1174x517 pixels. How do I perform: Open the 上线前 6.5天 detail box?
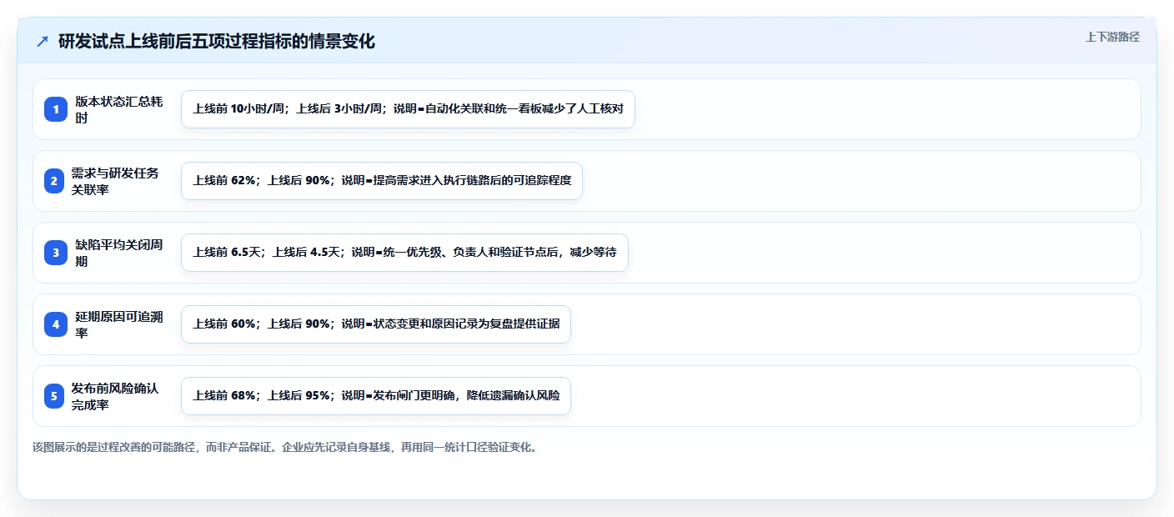pos(404,253)
